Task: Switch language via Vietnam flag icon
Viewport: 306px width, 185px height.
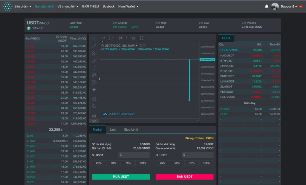Action: tap(301, 7)
